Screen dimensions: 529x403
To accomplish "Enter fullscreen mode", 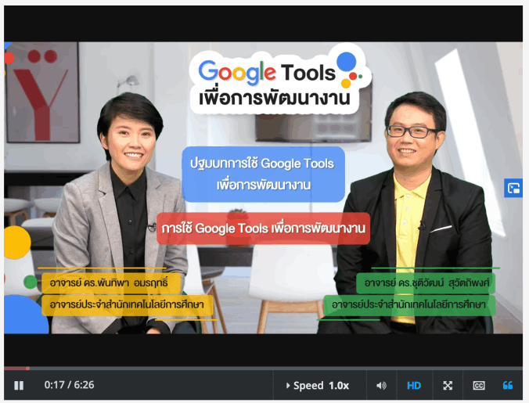I will [x=448, y=386].
